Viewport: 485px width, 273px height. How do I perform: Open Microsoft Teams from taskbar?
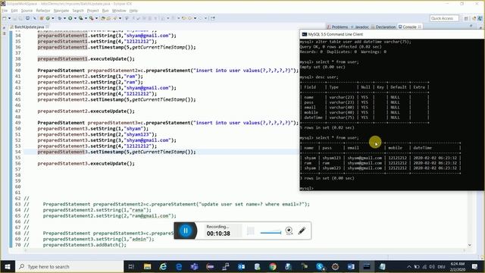point(195,266)
